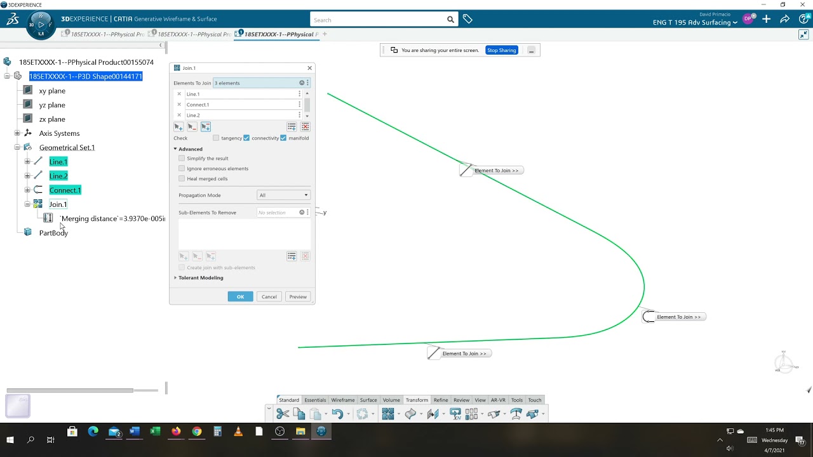Image resolution: width=813 pixels, height=457 pixels.
Task: Click the XN formula icon in toolbar
Action: coord(455,414)
